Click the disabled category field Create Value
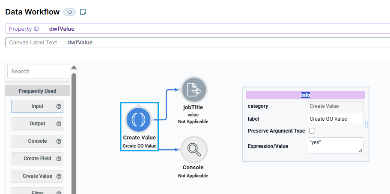 (335, 106)
